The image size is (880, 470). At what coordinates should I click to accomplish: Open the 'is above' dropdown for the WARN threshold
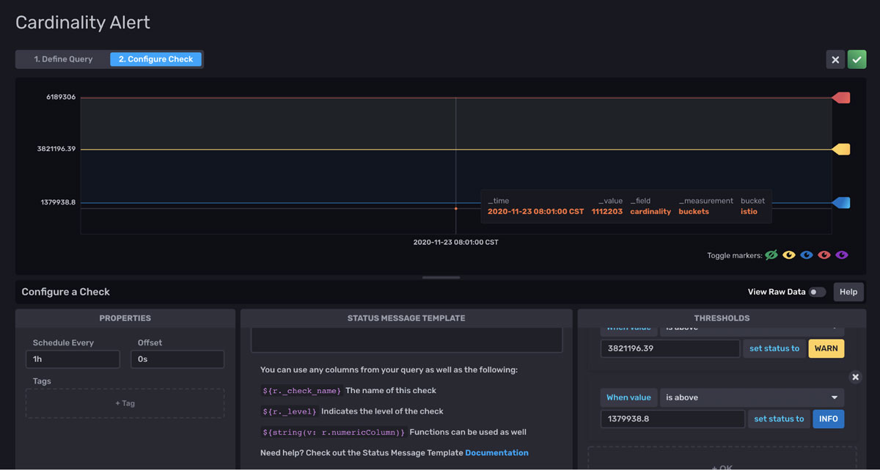(x=752, y=327)
